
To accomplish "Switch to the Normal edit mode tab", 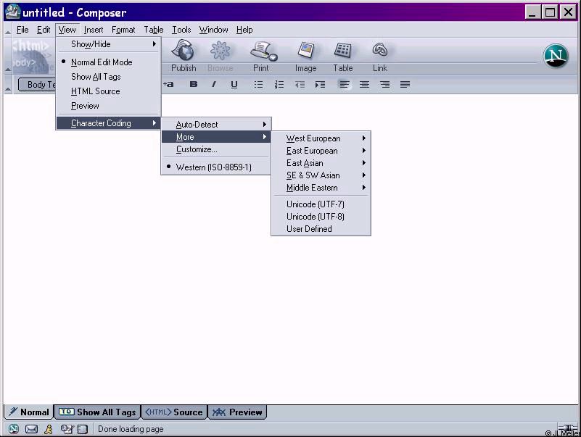I will tap(29, 412).
